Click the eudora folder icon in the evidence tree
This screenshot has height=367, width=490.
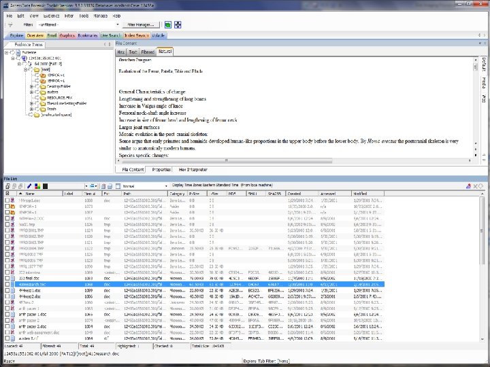(x=43, y=92)
